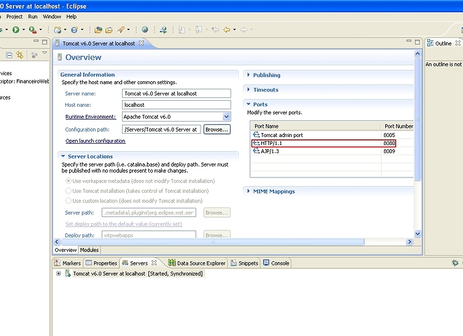Click the green Run toolbar icon
The width and height of the screenshot is (463, 336).
point(15,30)
